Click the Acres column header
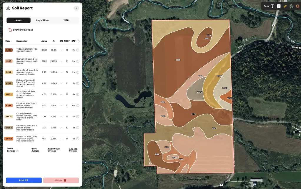 click(44, 41)
